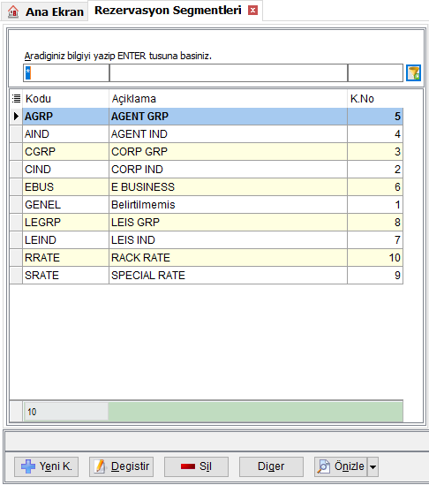429x485 pixels.
Task: Focus the Kodu search input field
Action: tap(66, 73)
